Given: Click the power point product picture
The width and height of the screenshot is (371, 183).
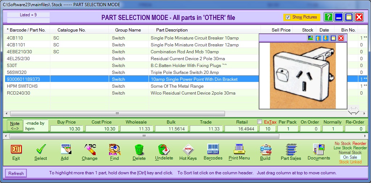Looking at the screenshot, I should (x=303, y=76).
